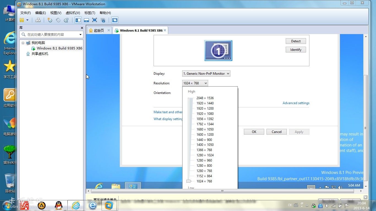
Task: Click VMware Workstation in host taskbar
Action: (x=110, y=205)
